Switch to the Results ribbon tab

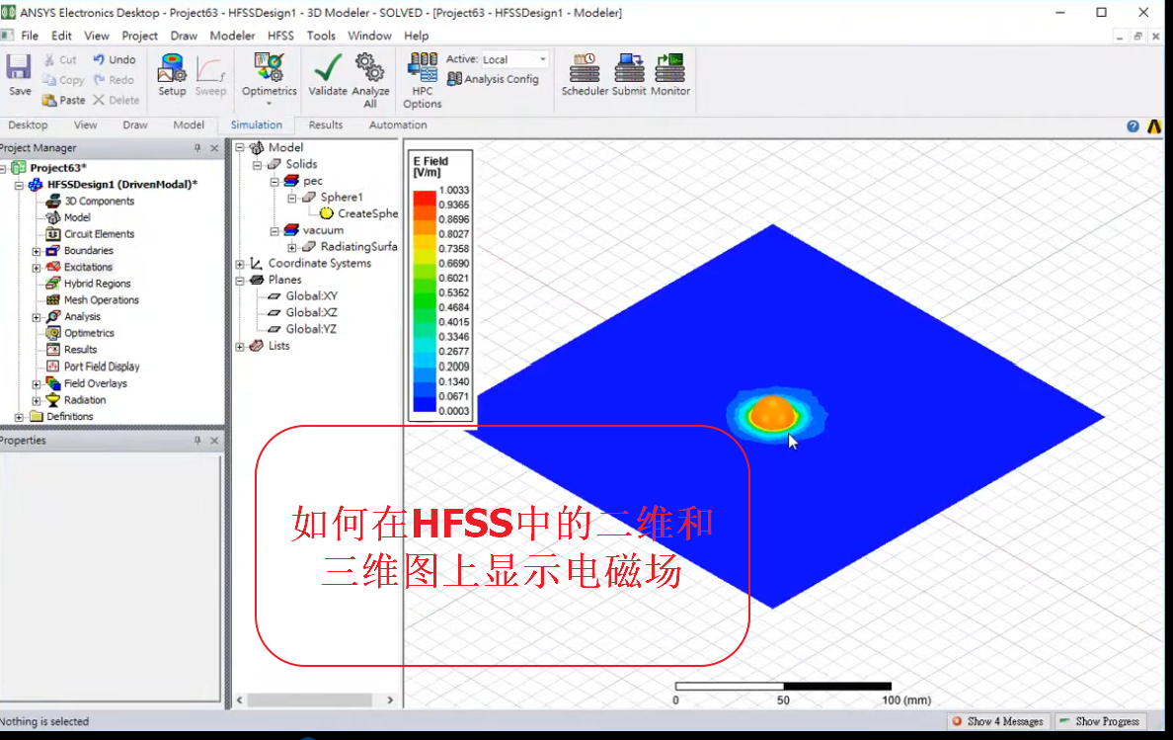pos(326,124)
